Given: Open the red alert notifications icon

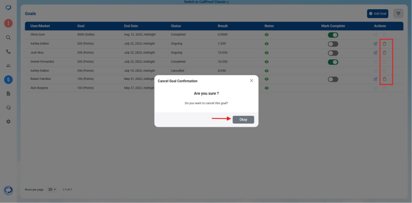Looking at the screenshot, I should pyautogui.click(x=8, y=23).
